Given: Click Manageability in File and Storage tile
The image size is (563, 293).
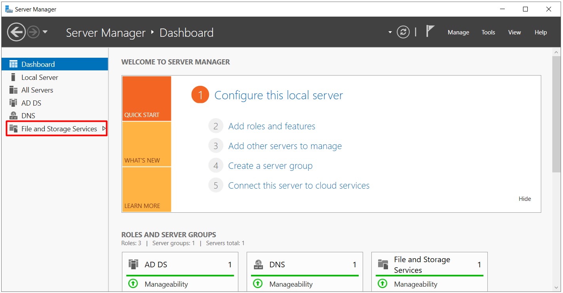Looking at the screenshot, I should (416, 284).
